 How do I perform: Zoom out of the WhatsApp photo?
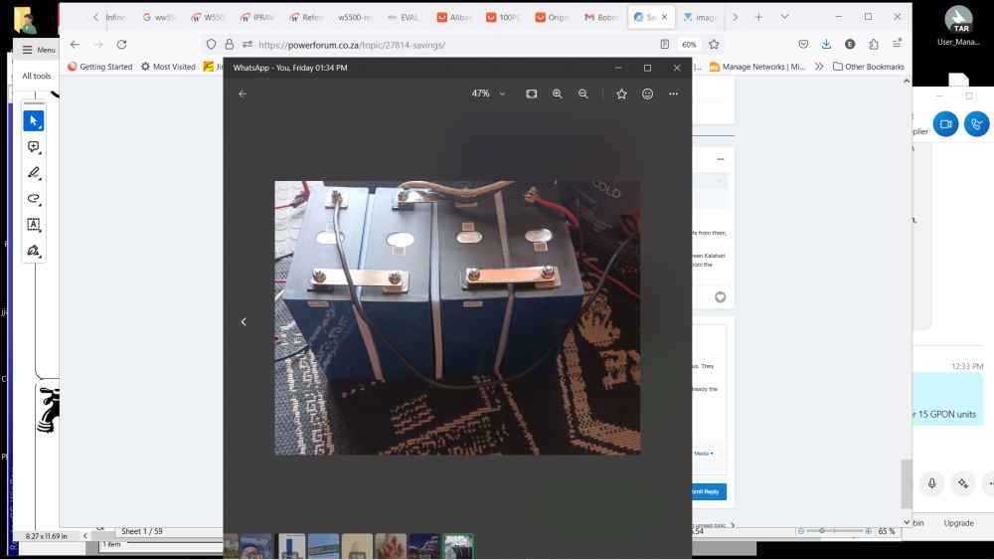click(583, 93)
